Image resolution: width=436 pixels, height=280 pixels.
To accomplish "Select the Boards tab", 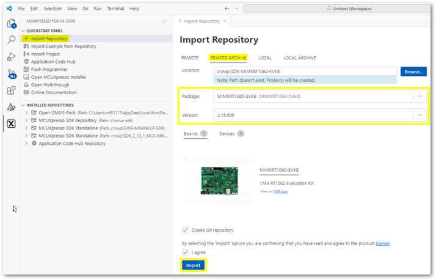I will coord(195,134).
